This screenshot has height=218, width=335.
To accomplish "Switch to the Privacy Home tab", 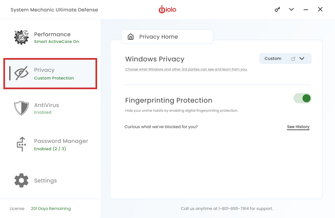I will 158,37.
